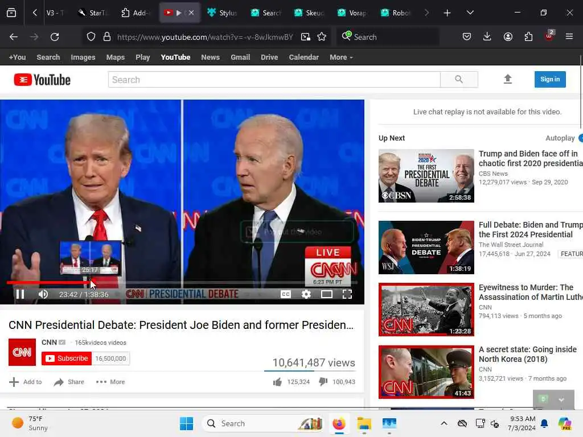Image resolution: width=583 pixels, height=437 pixels.
Task: Open weather widget showing 75°F
Action: click(x=30, y=423)
